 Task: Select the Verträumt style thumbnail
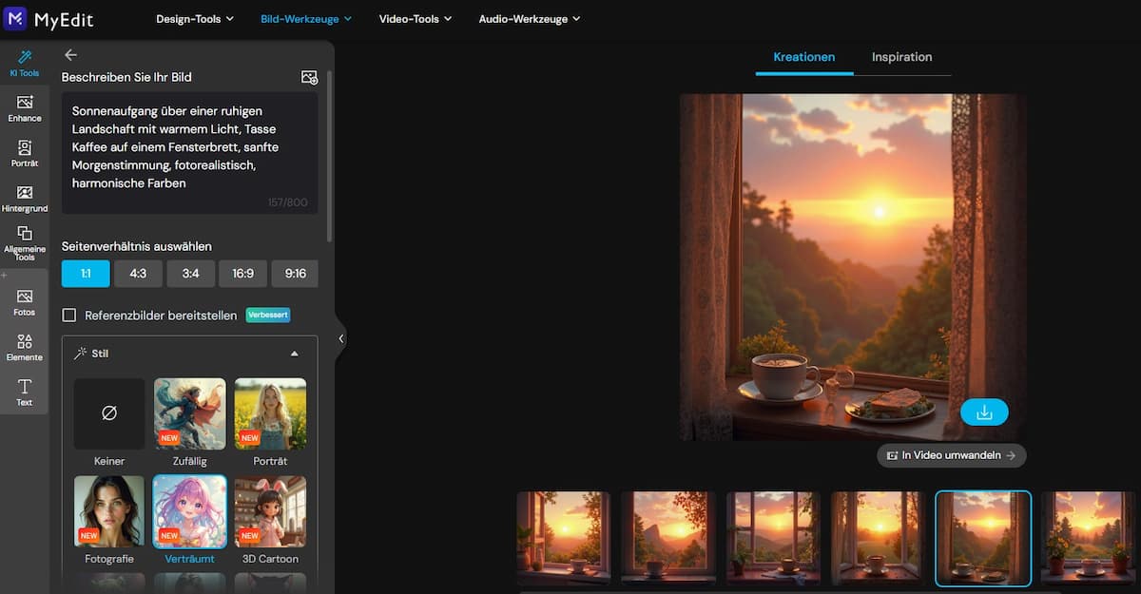pyautogui.click(x=190, y=511)
